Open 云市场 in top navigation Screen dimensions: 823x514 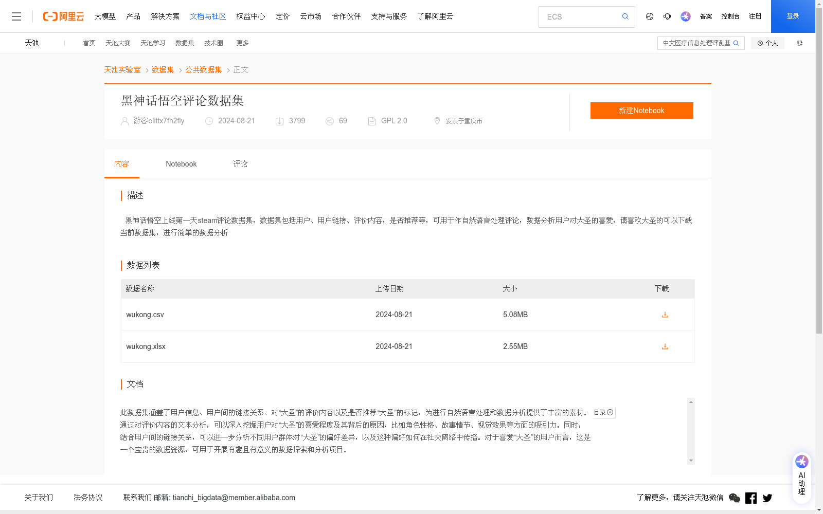click(311, 16)
